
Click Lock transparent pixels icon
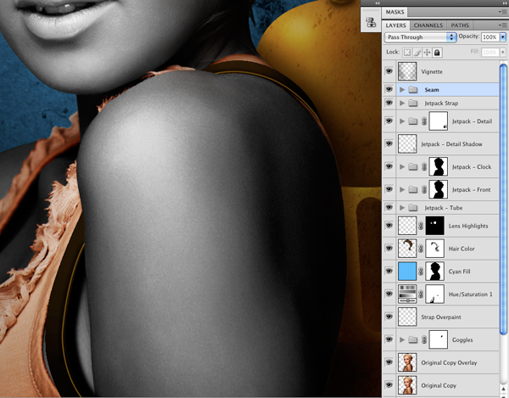pos(407,53)
